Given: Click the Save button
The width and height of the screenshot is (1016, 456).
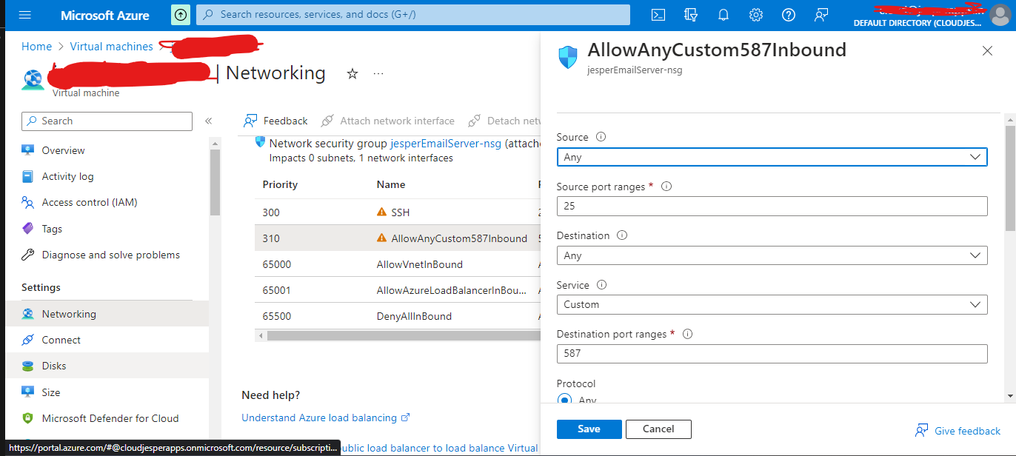Looking at the screenshot, I should 589,429.
